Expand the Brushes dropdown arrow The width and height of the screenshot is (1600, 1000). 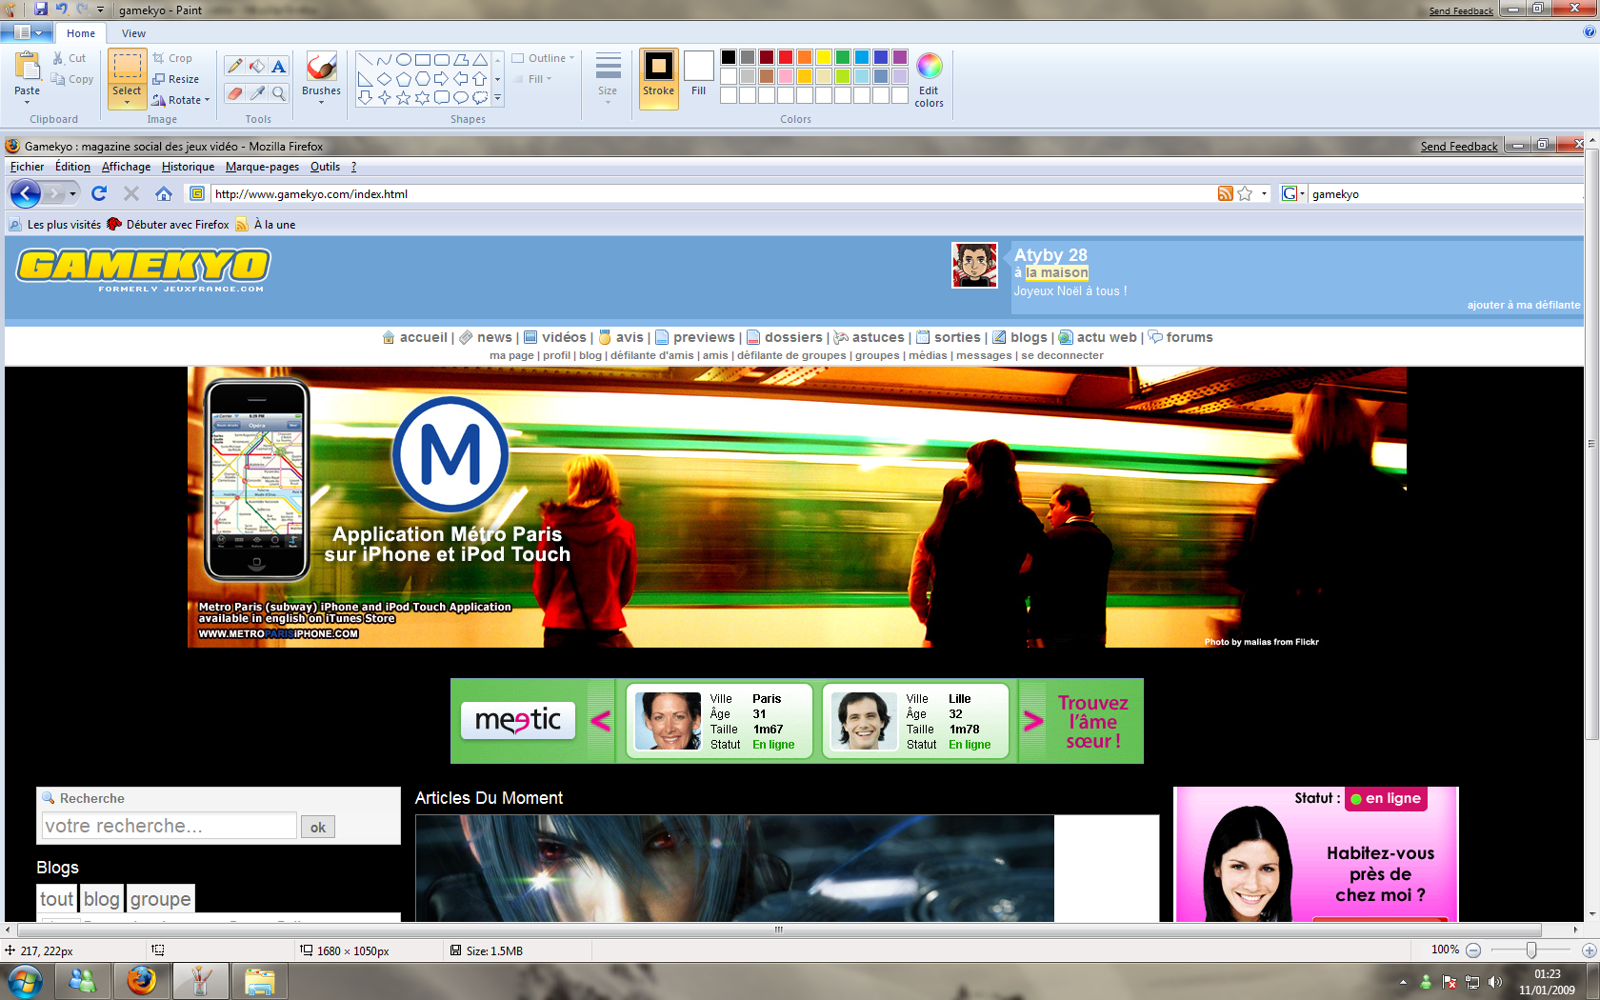(x=321, y=102)
